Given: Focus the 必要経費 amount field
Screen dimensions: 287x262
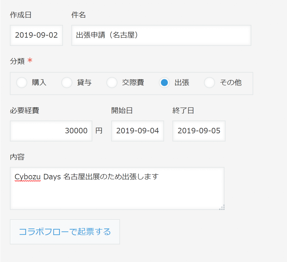Looking at the screenshot, I should [x=51, y=131].
